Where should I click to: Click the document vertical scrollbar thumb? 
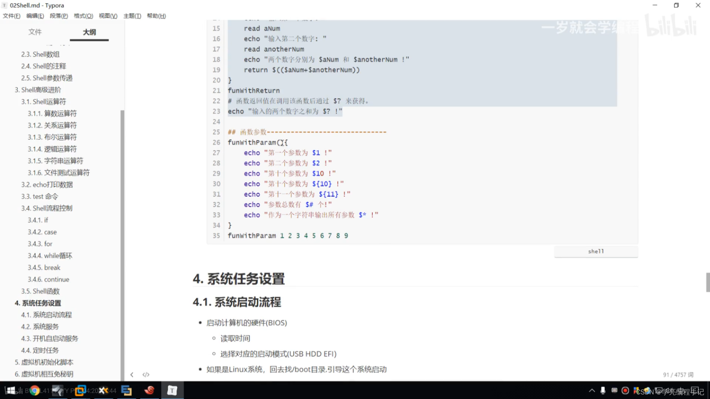tap(708, 282)
